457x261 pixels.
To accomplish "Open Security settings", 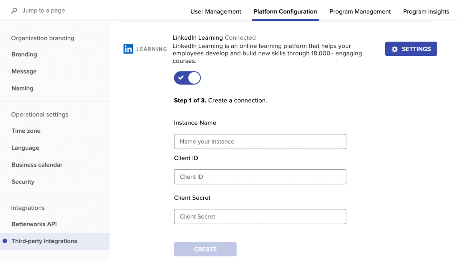I will (23, 182).
